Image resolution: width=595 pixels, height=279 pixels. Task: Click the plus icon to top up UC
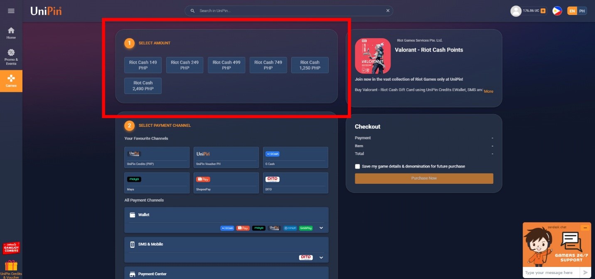point(543,11)
